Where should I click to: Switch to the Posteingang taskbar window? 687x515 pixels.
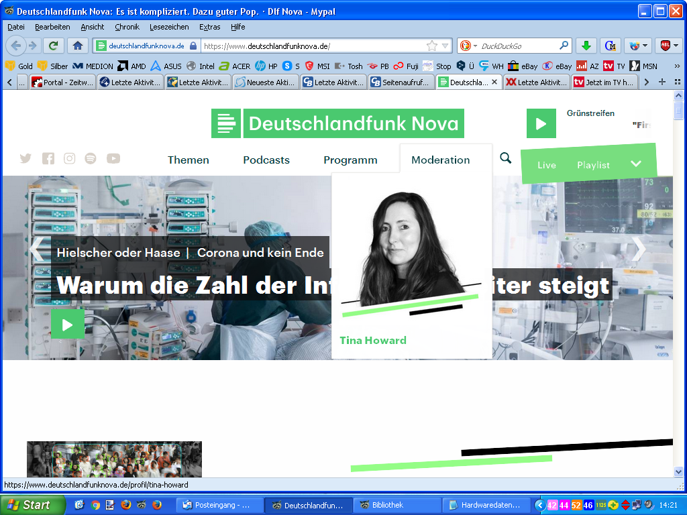[220, 505]
